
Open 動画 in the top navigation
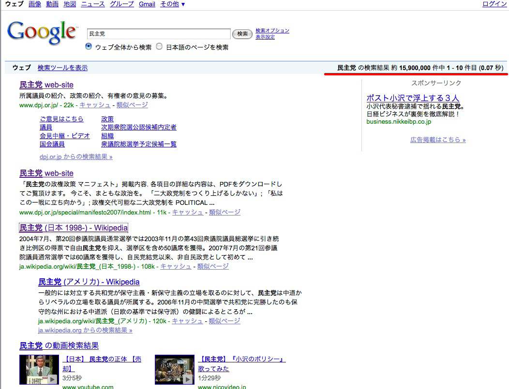tap(52, 4)
